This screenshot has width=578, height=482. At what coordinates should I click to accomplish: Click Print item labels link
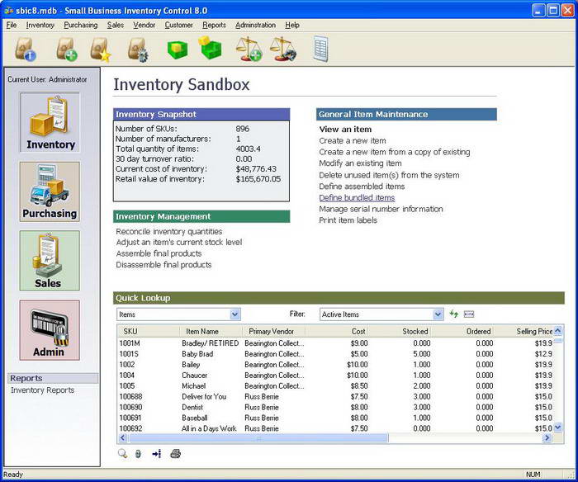pos(348,220)
